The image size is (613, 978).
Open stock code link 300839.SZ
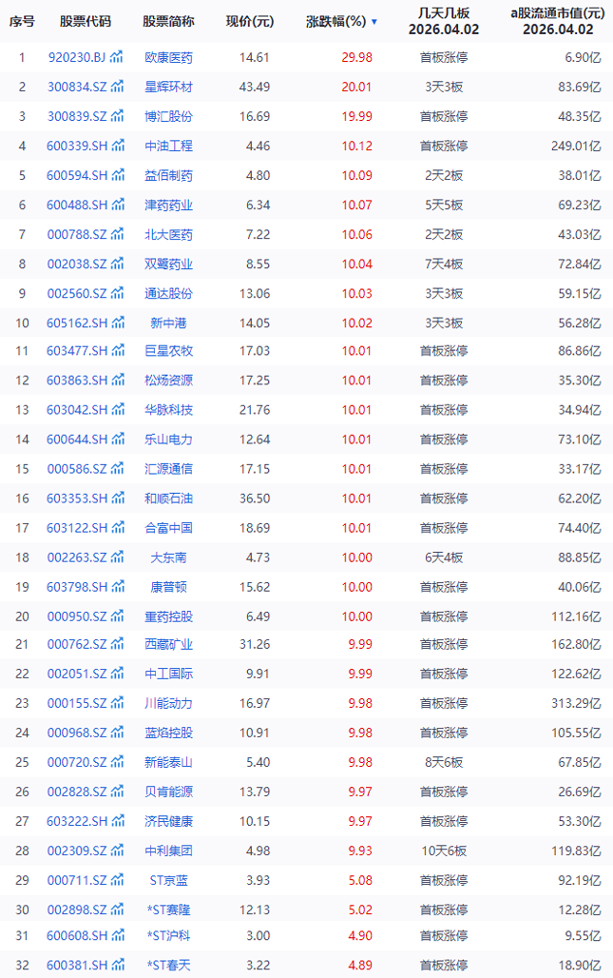pyautogui.click(x=76, y=116)
